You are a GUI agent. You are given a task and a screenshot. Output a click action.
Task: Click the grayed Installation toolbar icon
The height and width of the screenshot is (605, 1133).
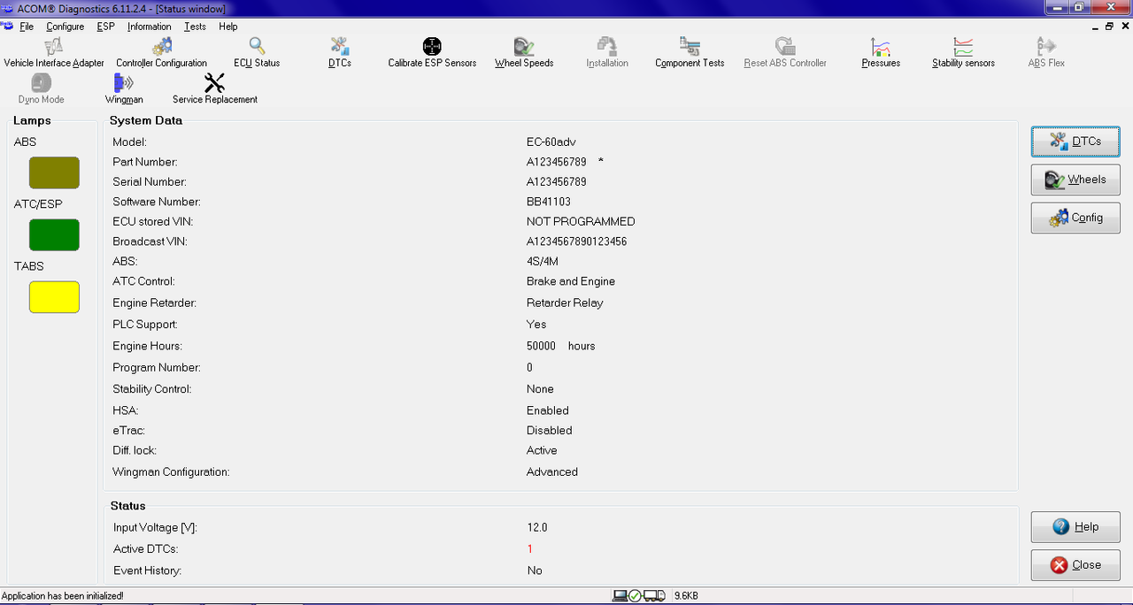tap(607, 53)
